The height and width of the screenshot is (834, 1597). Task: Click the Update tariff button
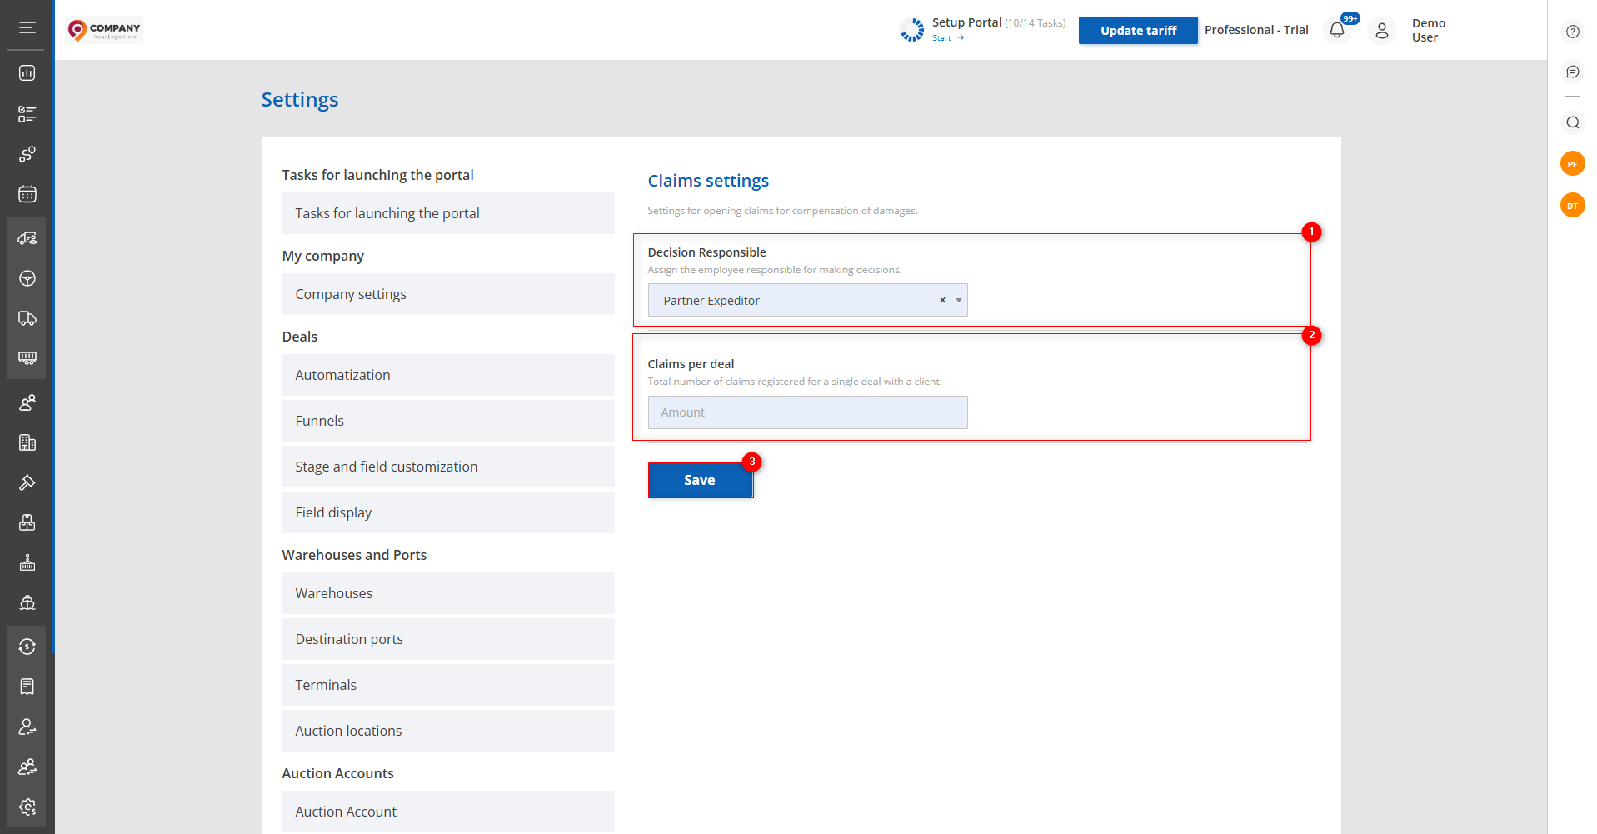pyautogui.click(x=1137, y=31)
